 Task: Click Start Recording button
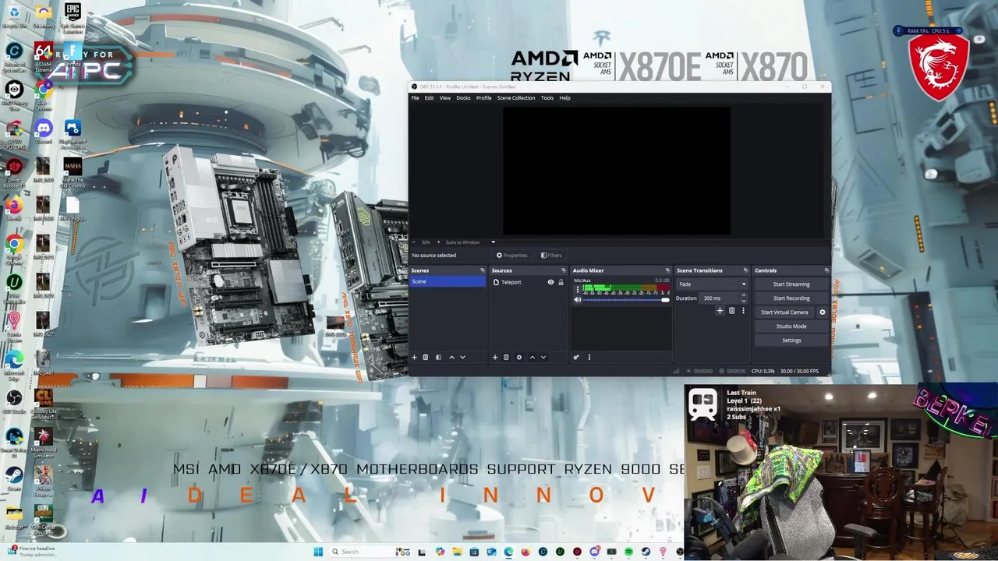(x=791, y=298)
